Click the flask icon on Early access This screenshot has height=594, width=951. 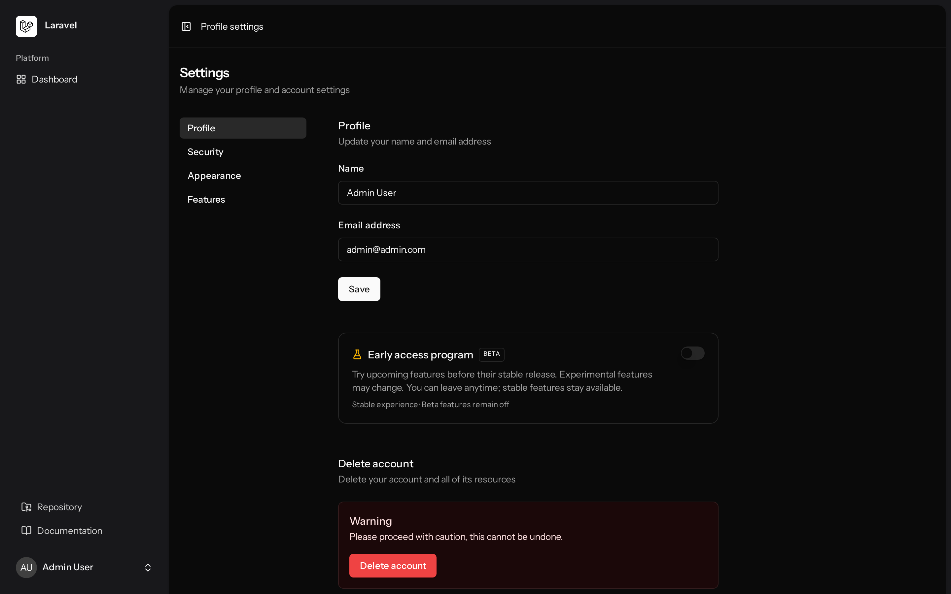[357, 354]
